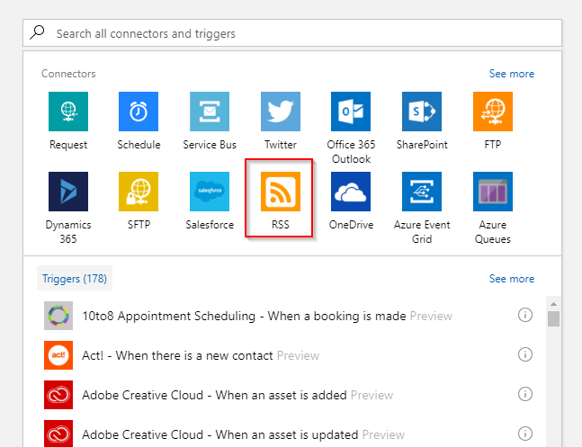Image resolution: width=582 pixels, height=447 pixels.
Task: Choose the FTP connector icon
Action: pos(493,112)
